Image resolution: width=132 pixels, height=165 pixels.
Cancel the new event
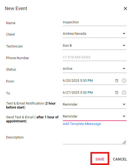point(120,159)
